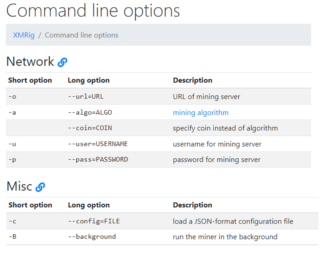Click the --background option text
Image resolution: width=327 pixels, height=262 pixels.
(x=92, y=237)
